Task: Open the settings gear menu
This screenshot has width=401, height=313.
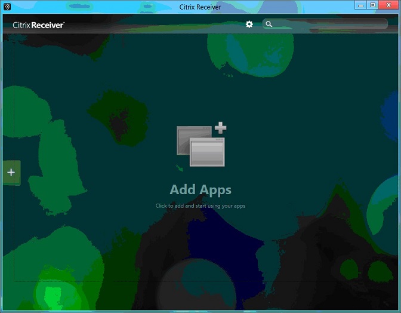Action: click(249, 24)
